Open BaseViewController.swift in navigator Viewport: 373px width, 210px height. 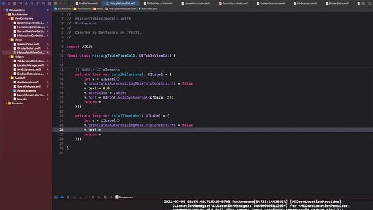click(x=29, y=23)
